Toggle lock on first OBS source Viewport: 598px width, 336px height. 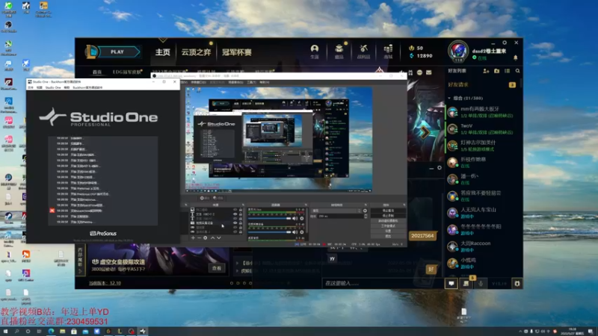pos(240,210)
